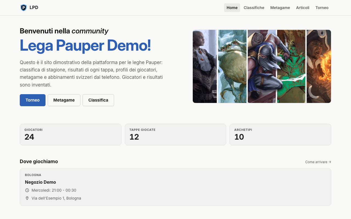Image resolution: width=351 pixels, height=219 pixels.
Task: Click the map pin icon beside Via dell'Esempio
Action: coord(27,198)
